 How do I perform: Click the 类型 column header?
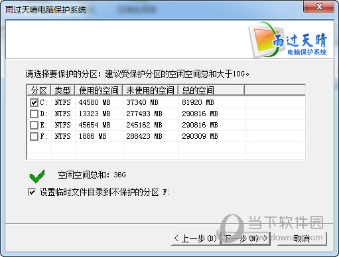coord(63,90)
